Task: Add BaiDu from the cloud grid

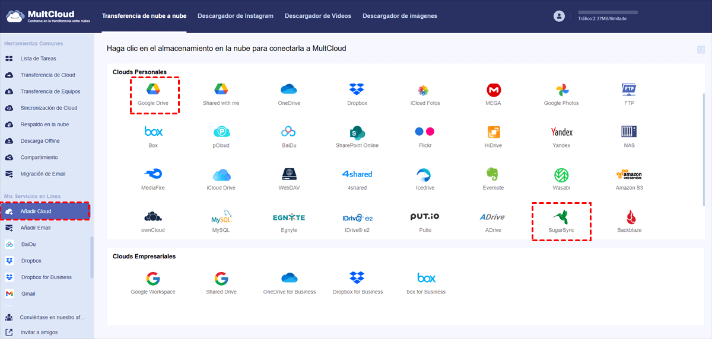Action: click(288, 137)
